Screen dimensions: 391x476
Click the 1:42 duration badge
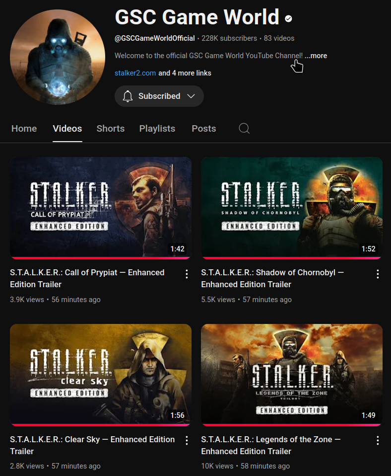tap(177, 249)
